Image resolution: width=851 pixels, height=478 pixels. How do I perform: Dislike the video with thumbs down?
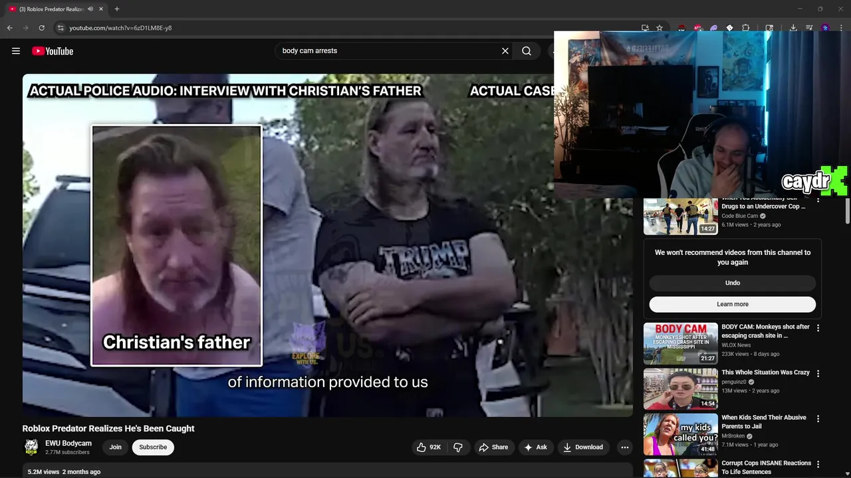pyautogui.click(x=458, y=447)
